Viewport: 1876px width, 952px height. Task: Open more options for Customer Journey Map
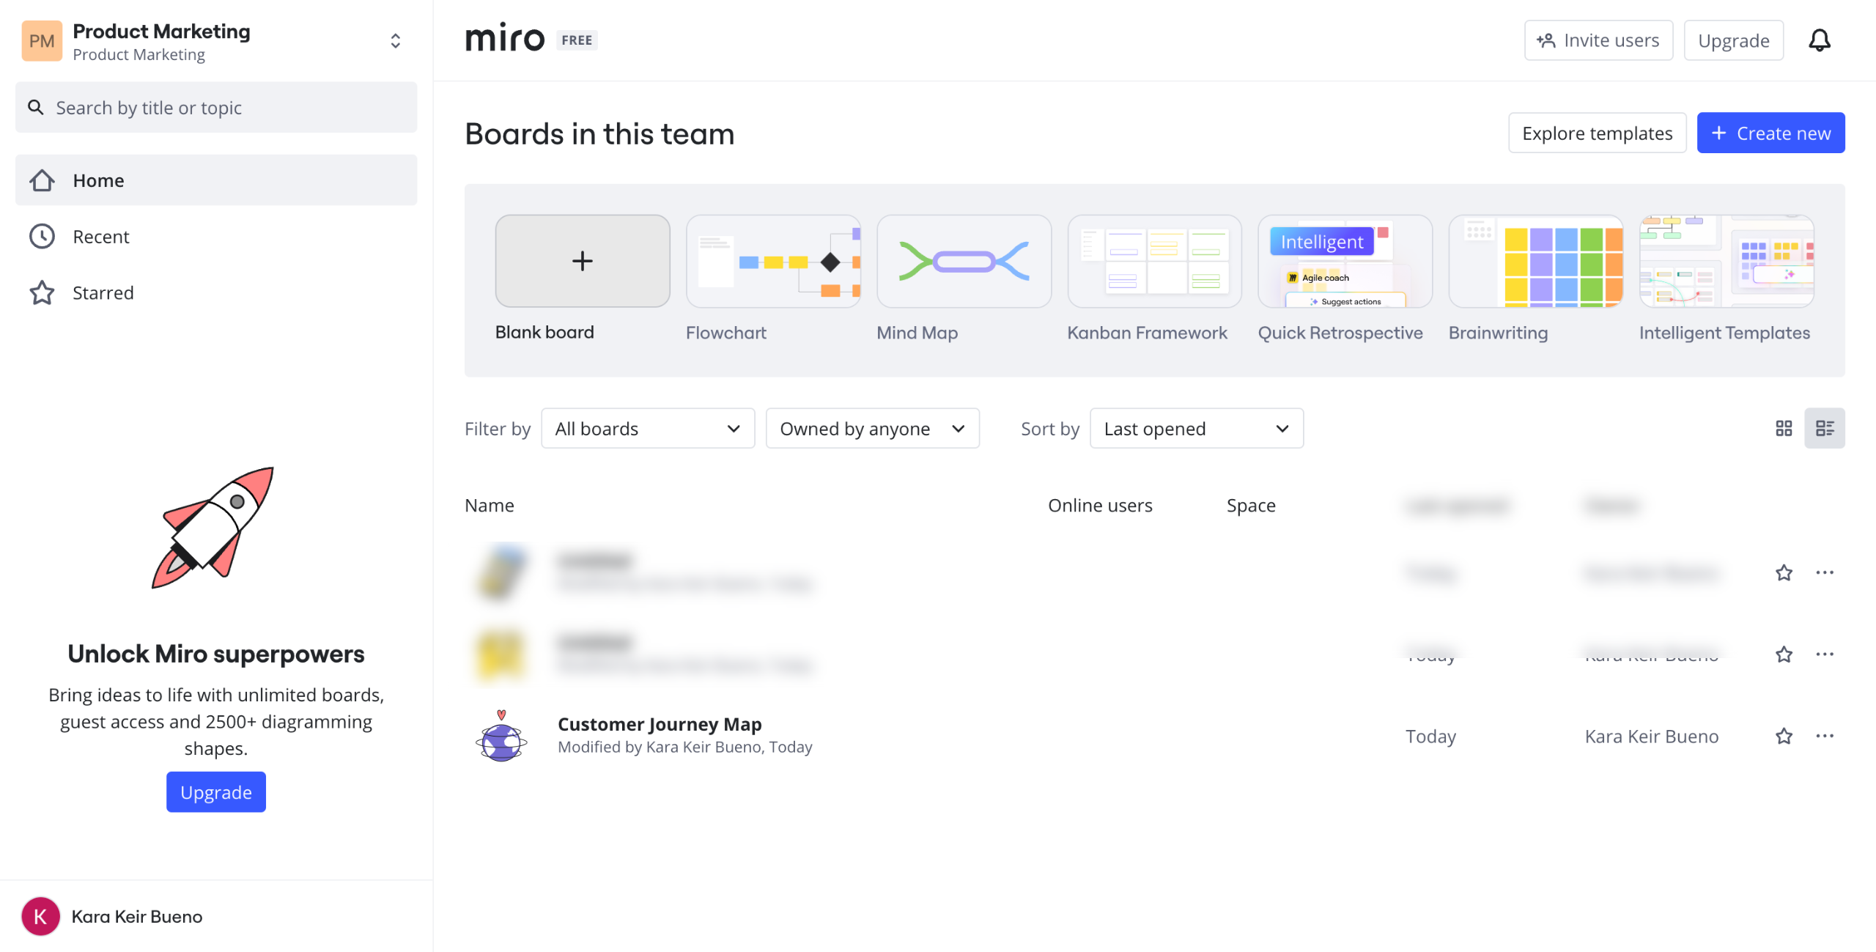1824,736
